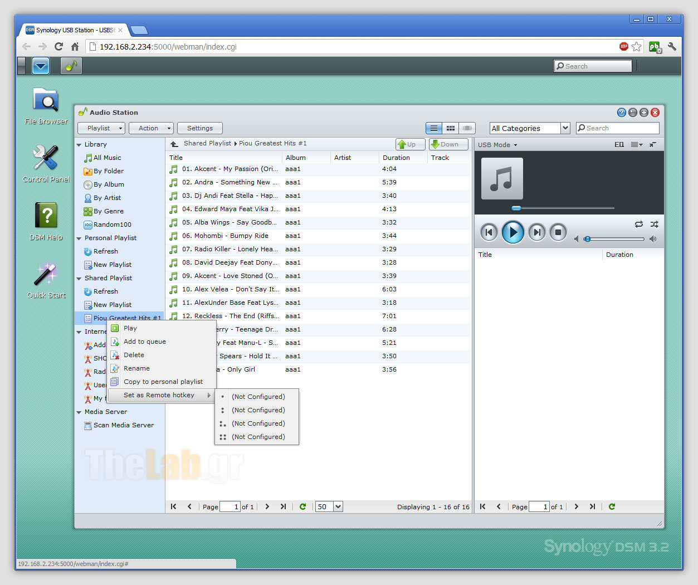Image resolution: width=698 pixels, height=585 pixels.
Task: Click the mute speaker icon
Action: pyautogui.click(x=577, y=239)
